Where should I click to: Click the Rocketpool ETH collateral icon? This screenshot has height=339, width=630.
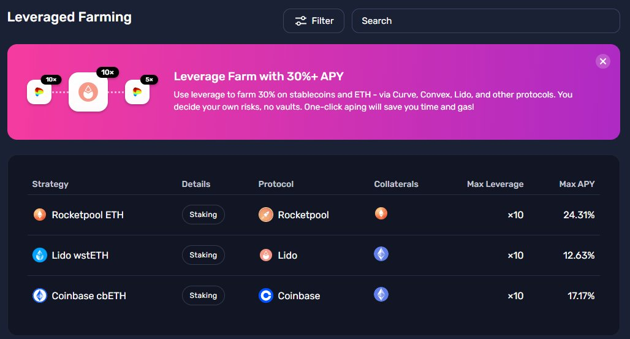[x=381, y=213]
